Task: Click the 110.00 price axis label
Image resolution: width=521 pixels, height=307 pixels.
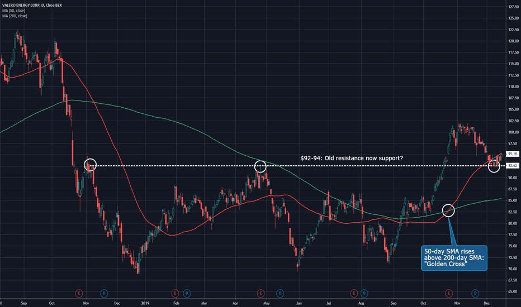Action: click(x=513, y=87)
